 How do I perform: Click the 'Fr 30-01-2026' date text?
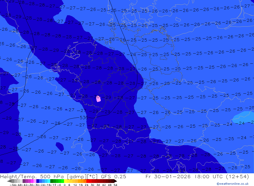(168, 176)
